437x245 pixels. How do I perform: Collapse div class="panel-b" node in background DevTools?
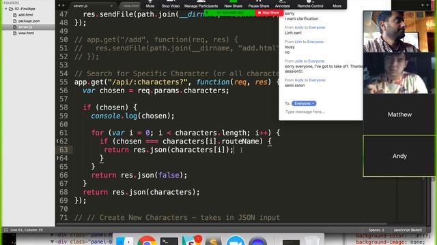coord(52,242)
